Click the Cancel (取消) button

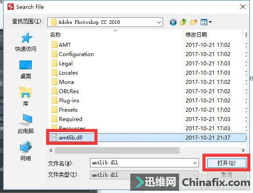[x=227, y=174]
